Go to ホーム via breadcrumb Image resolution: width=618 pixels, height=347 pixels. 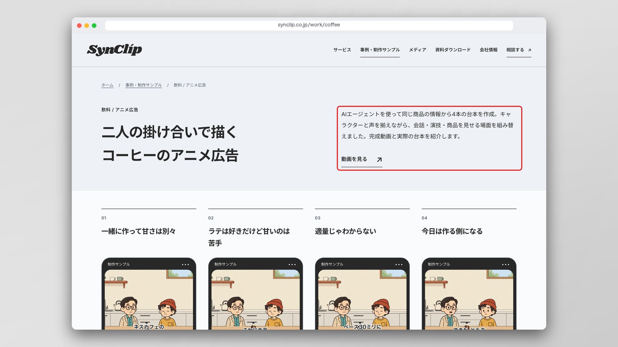click(108, 85)
